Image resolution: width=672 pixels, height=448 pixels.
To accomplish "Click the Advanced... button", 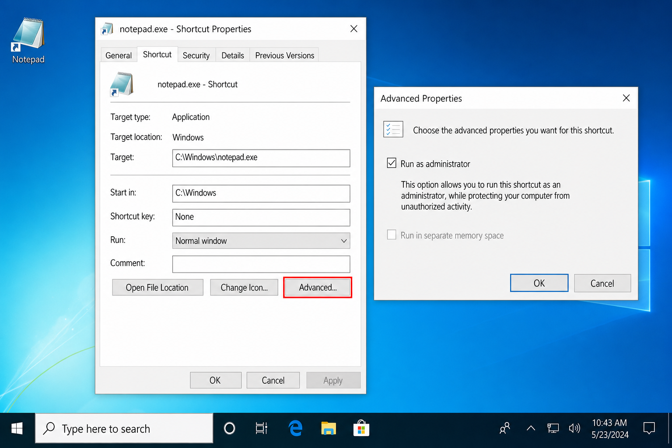I will (x=318, y=287).
